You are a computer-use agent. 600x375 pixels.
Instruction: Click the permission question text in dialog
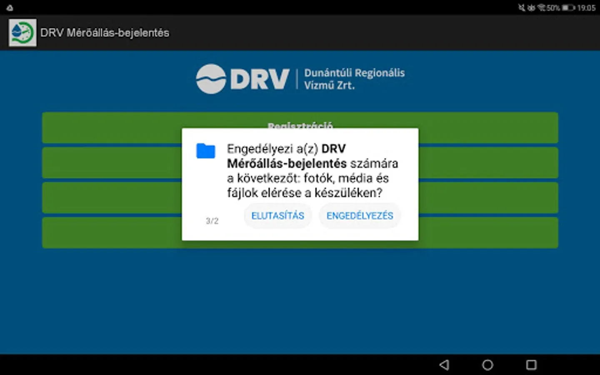click(312, 171)
